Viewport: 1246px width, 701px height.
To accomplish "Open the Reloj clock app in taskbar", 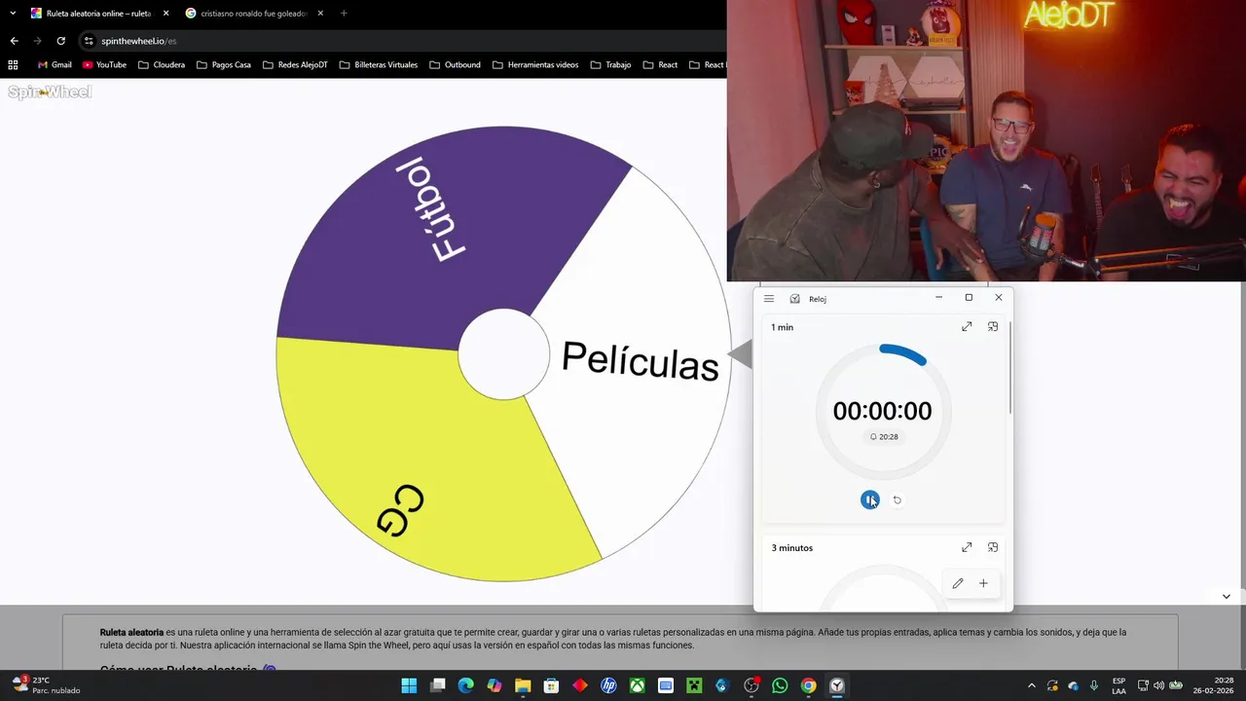I will 837,685.
